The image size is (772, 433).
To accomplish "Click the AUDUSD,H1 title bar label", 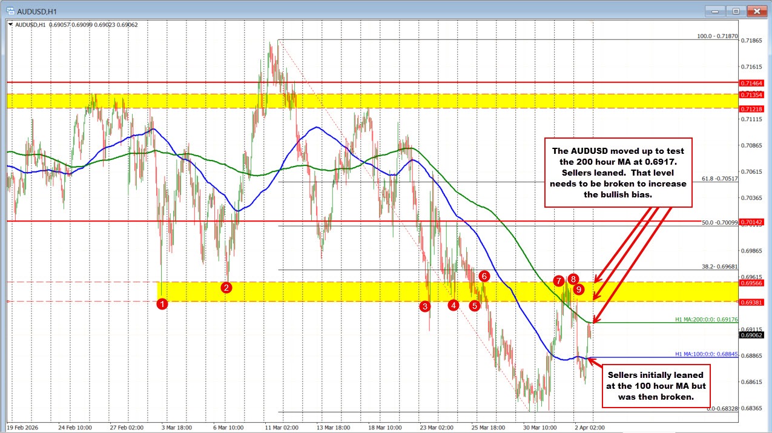I will [36, 10].
